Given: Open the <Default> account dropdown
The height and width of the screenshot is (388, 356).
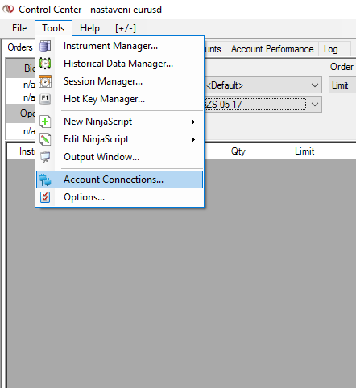Looking at the screenshot, I should [x=263, y=85].
